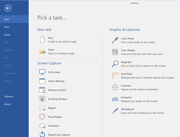Start a Region capture via its label
Viewport: 180px width, 137px height.
pyautogui.click(x=52, y=108)
